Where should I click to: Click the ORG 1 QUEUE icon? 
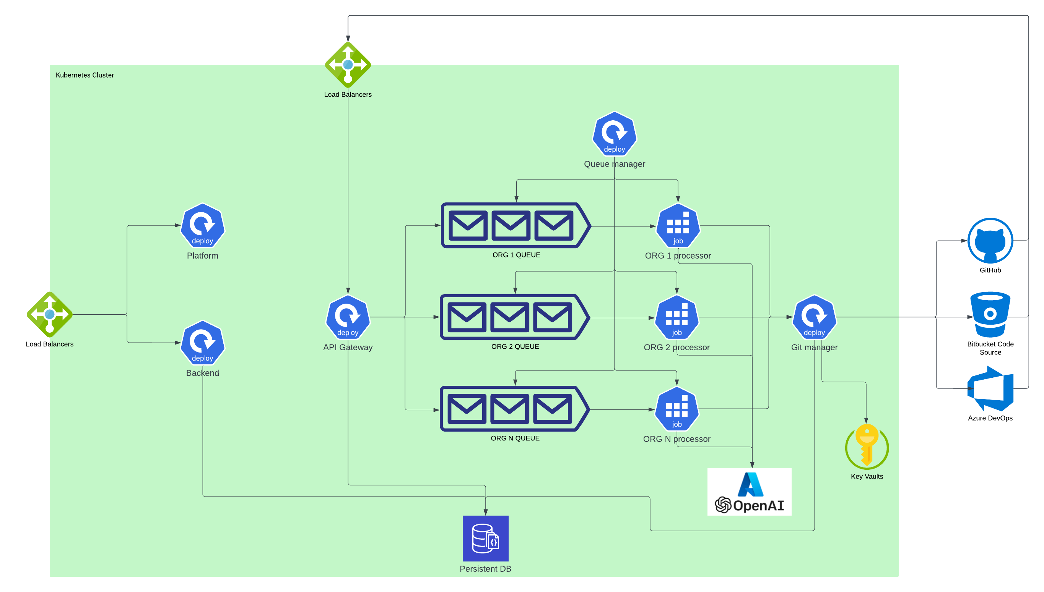516,225
